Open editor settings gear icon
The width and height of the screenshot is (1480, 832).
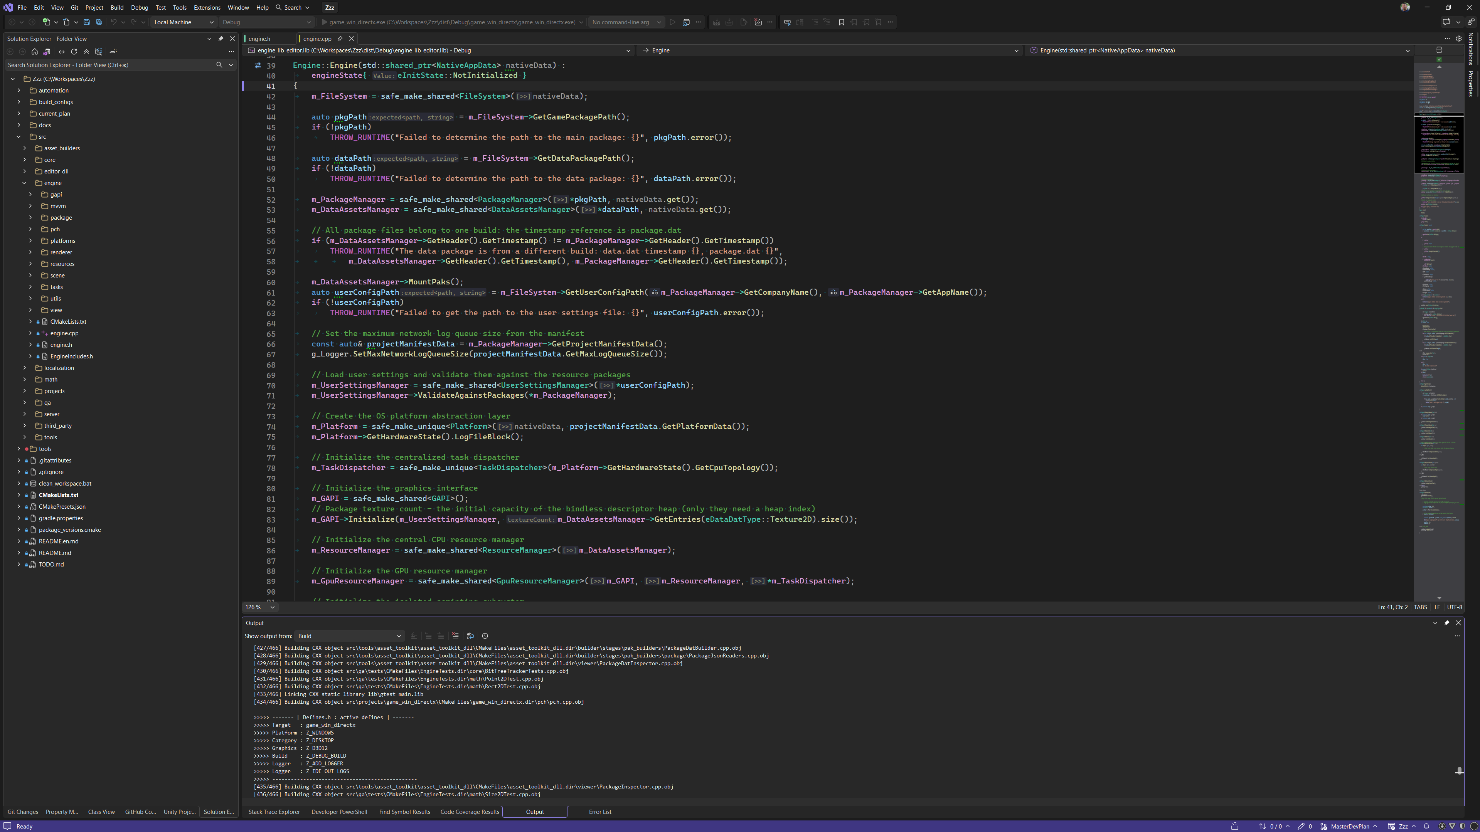pos(1459,39)
